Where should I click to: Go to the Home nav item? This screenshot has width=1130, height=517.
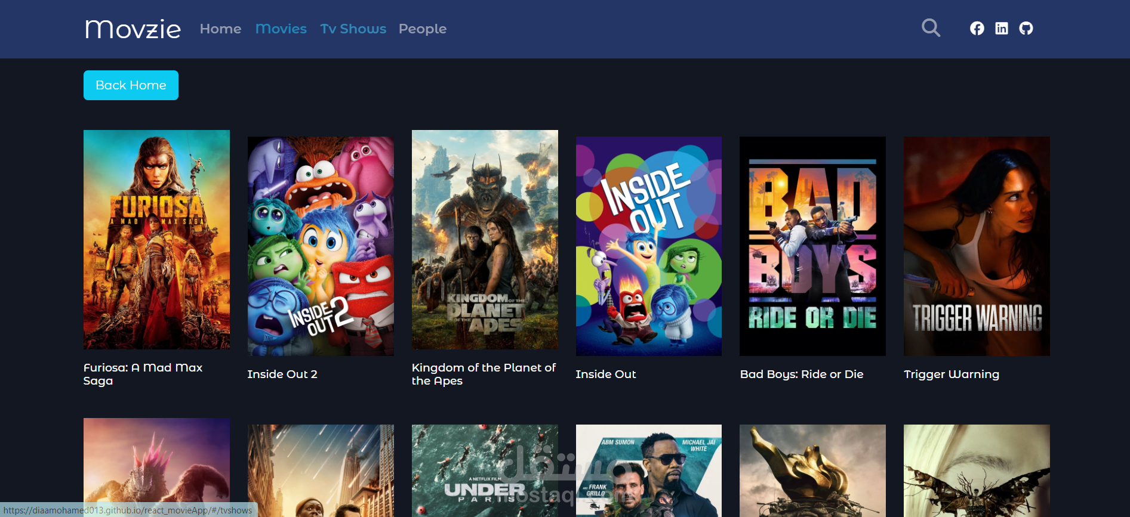(x=220, y=29)
